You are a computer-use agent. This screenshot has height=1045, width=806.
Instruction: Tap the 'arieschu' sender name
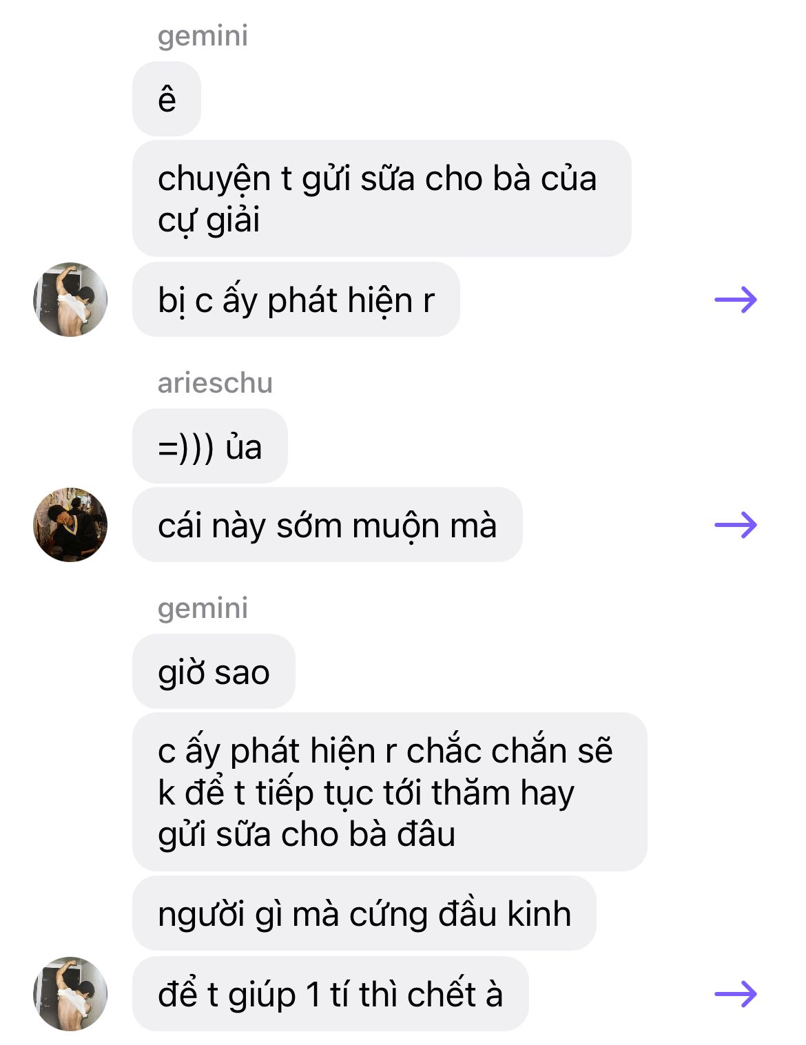point(215,383)
